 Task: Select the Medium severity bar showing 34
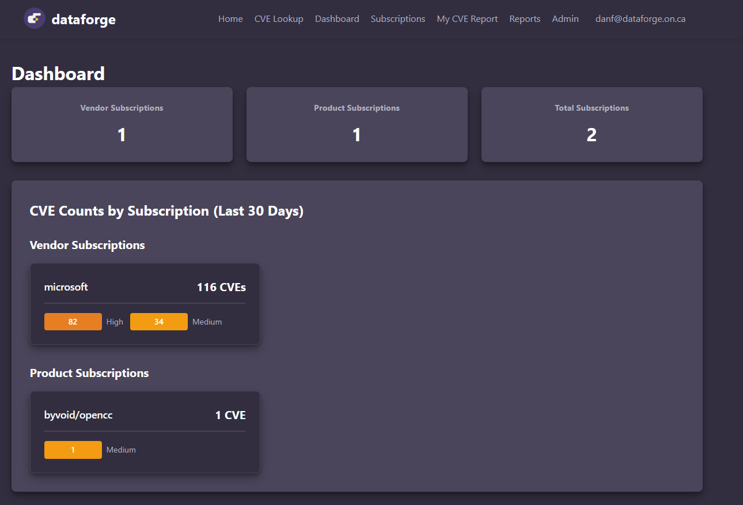159,322
